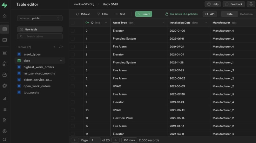Open the Asset Type column dropdown

[x=164, y=23]
